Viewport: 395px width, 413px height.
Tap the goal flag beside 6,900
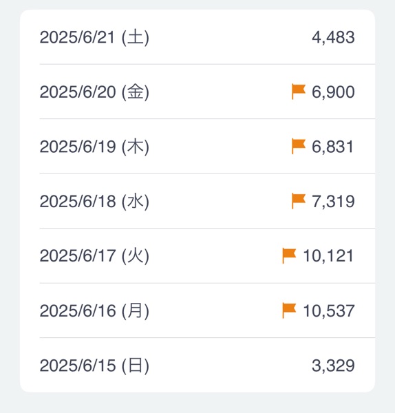(x=299, y=92)
